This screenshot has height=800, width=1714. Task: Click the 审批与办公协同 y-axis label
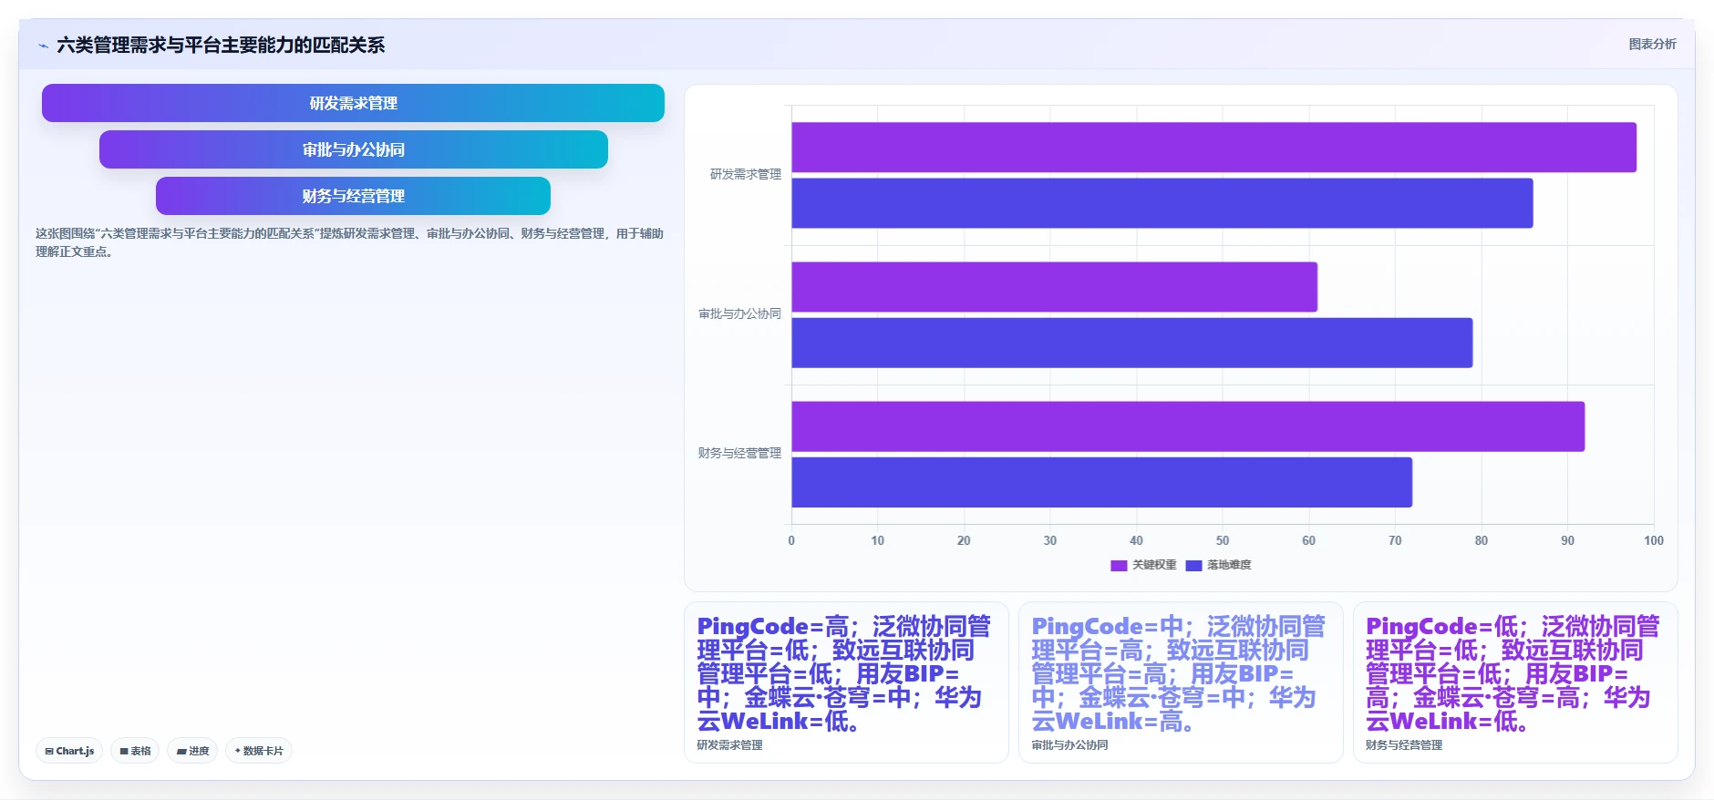(739, 313)
